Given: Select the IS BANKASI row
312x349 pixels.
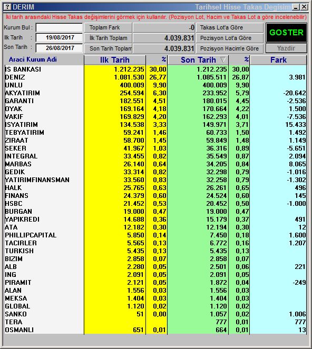Looking at the screenshot, I should coord(155,69).
